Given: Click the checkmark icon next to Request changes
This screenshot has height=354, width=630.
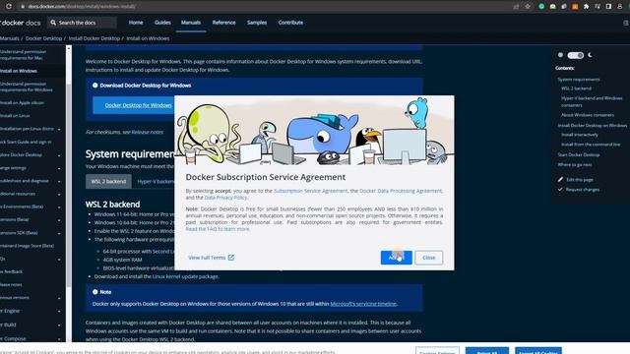Looking at the screenshot, I should (x=560, y=189).
